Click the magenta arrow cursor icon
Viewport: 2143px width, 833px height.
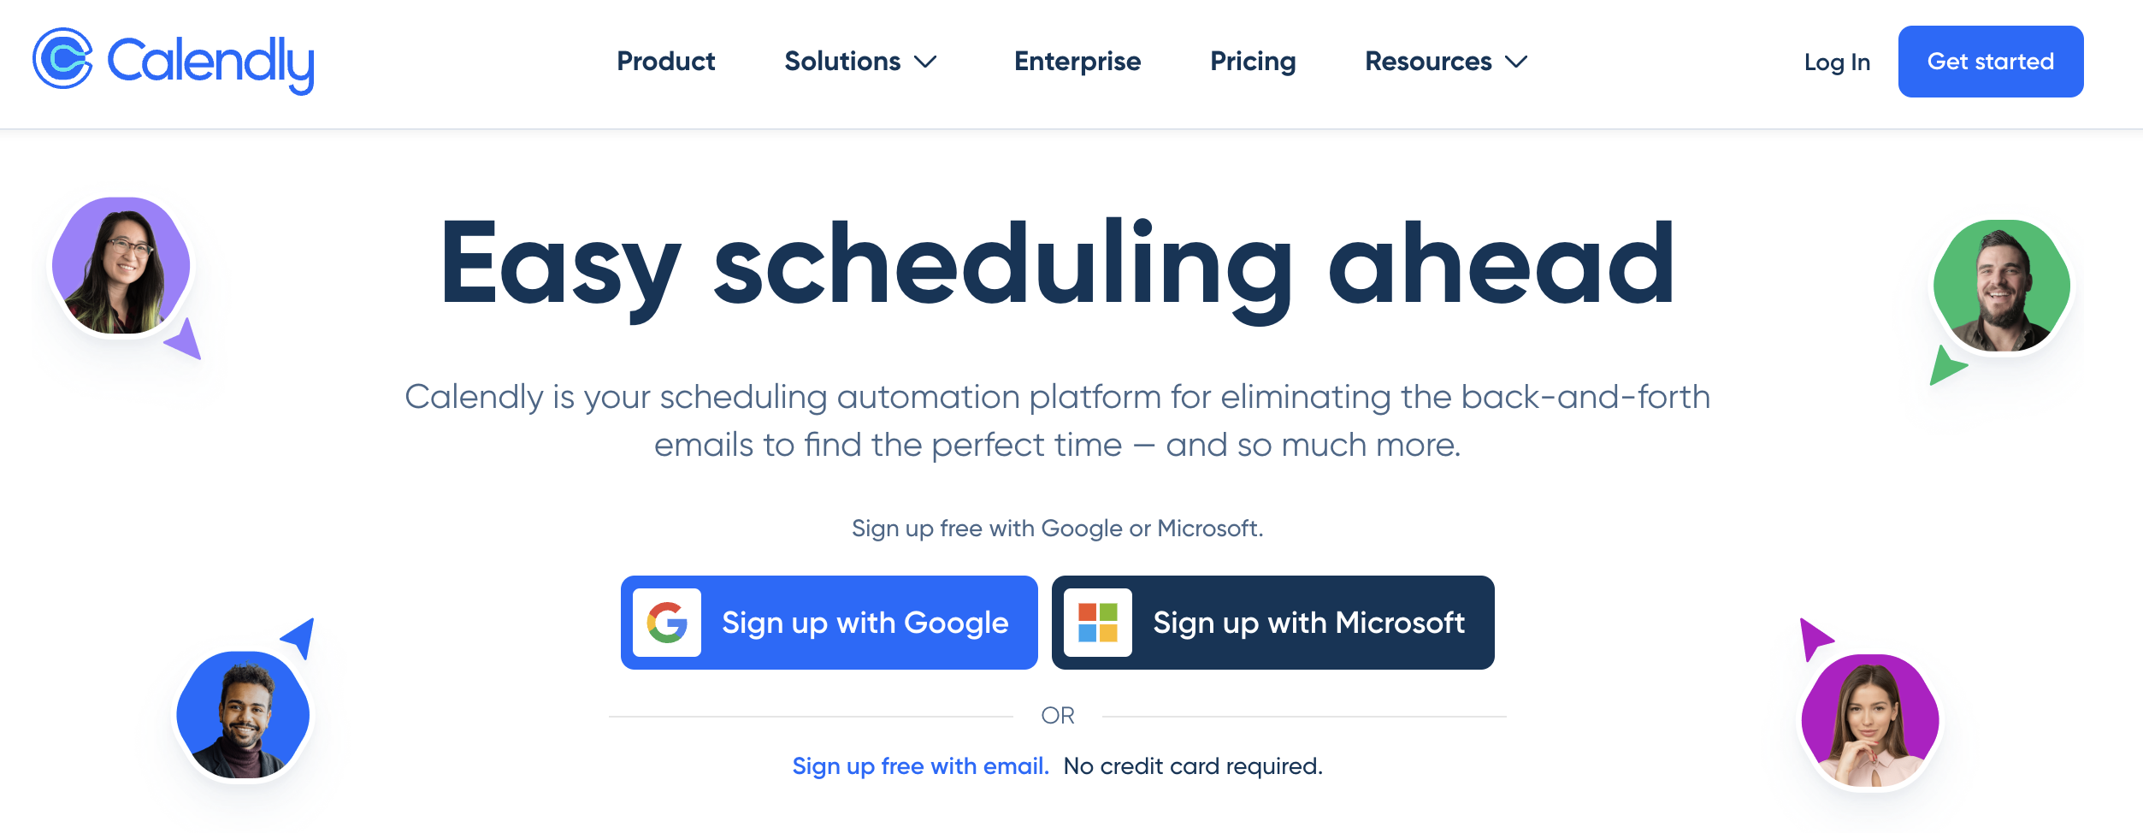pyautogui.click(x=1813, y=637)
